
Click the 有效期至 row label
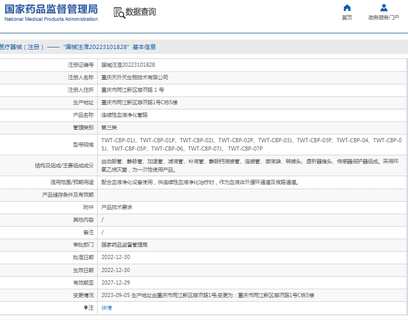(x=83, y=282)
